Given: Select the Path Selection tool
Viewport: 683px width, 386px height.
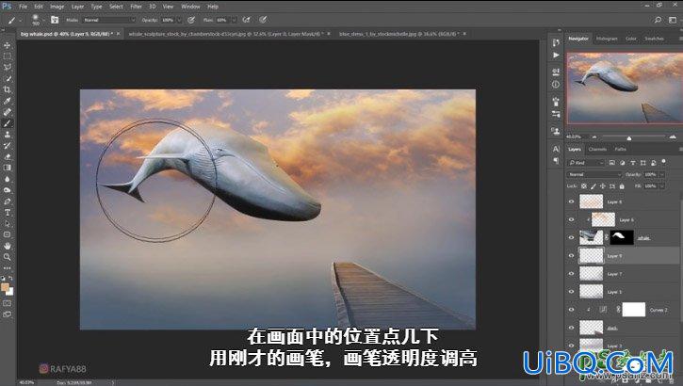Looking at the screenshot, I should [8, 224].
